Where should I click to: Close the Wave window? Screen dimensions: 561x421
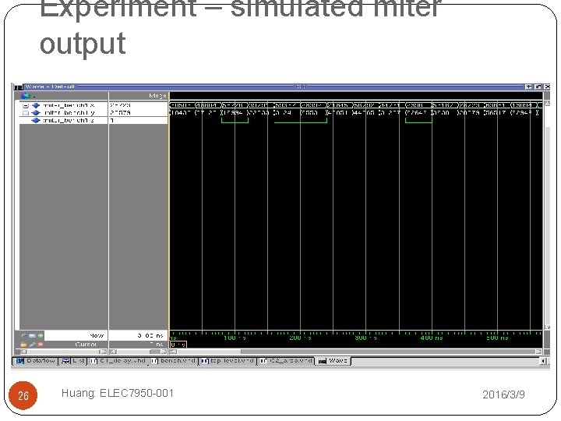pyautogui.click(x=547, y=87)
